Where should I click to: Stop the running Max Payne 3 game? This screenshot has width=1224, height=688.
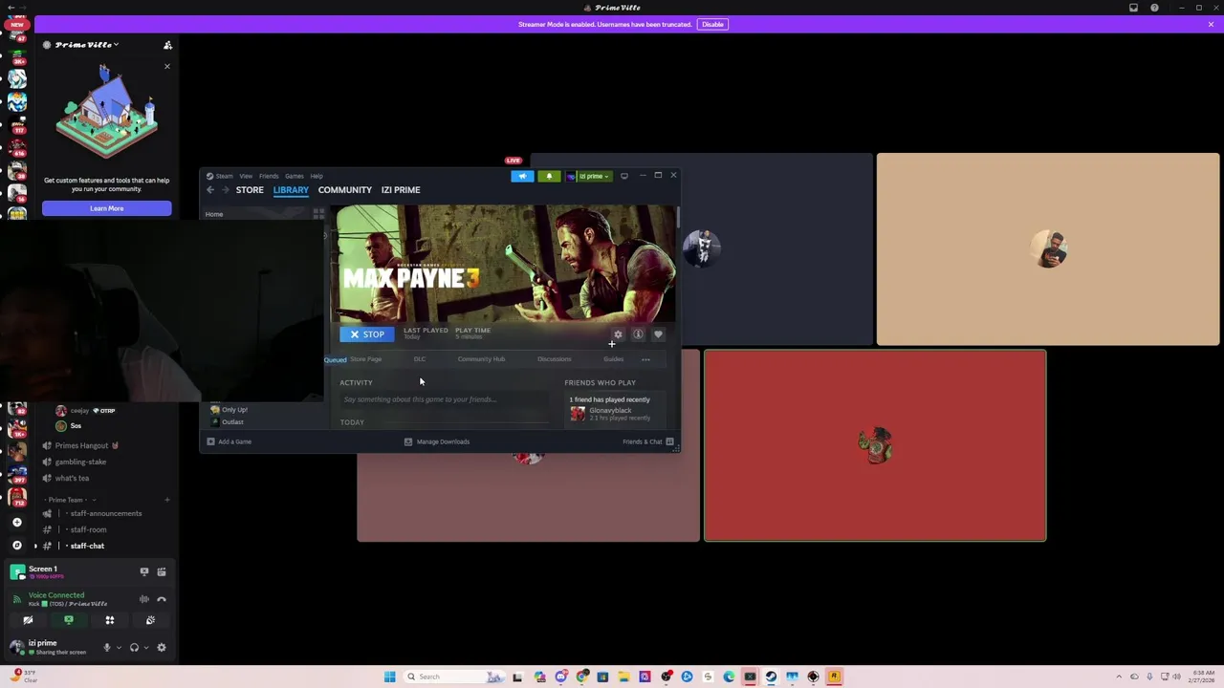(366, 334)
